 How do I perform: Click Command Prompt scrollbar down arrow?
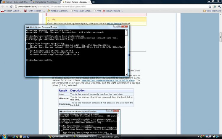coord(126,74)
